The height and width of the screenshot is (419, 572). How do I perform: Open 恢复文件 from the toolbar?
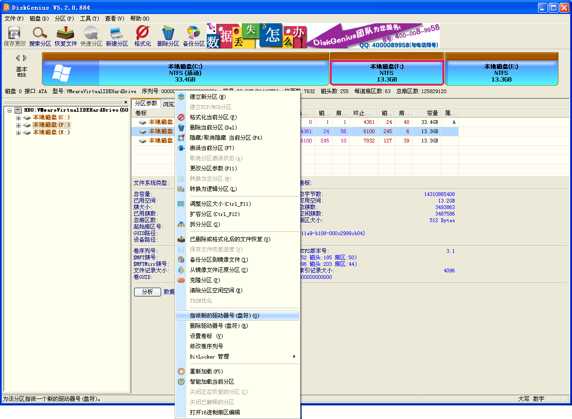coord(65,36)
